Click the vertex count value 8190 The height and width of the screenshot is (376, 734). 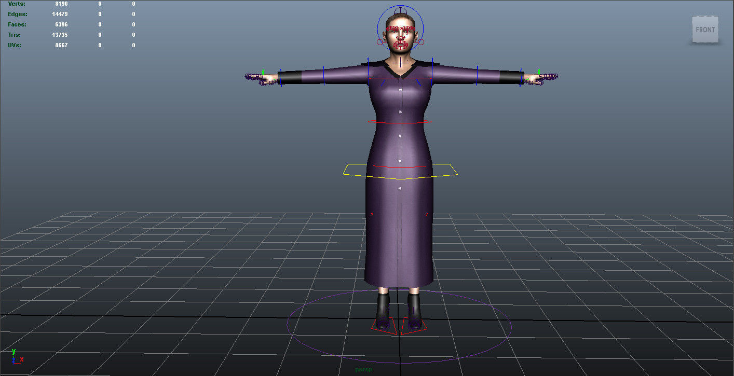61,4
